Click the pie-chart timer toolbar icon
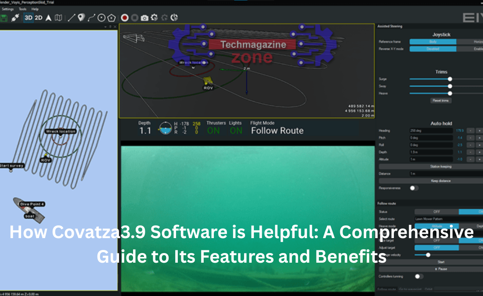Image resolution: width=483 pixels, height=296 pixels. pos(174,18)
